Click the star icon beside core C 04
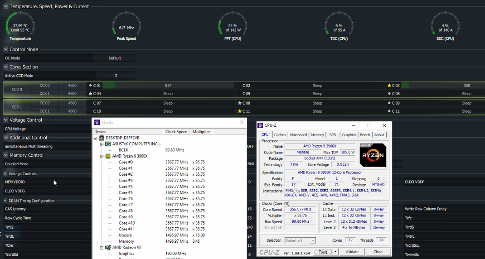485x259 pixels. (x=90, y=93)
